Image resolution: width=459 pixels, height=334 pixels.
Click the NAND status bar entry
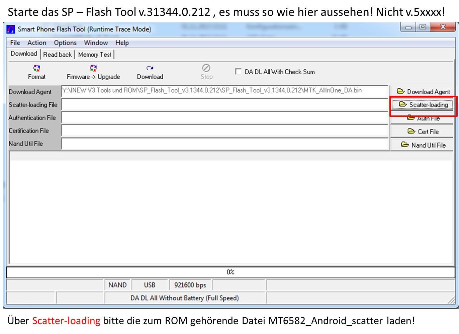pyautogui.click(x=117, y=285)
